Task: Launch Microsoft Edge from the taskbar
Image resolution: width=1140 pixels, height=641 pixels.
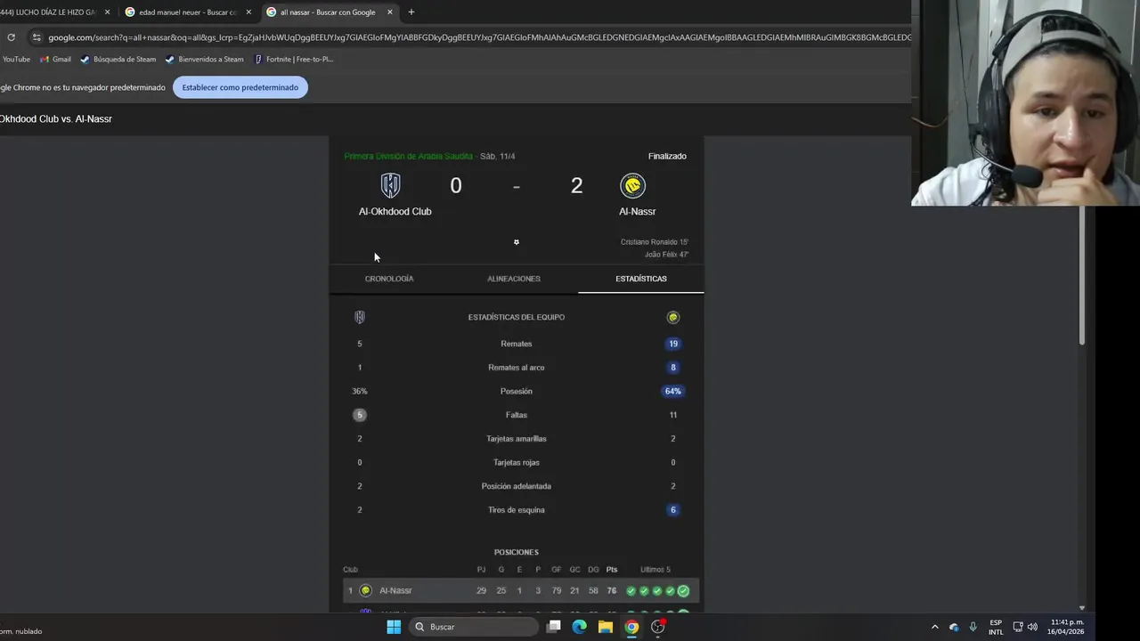Action: click(580, 627)
